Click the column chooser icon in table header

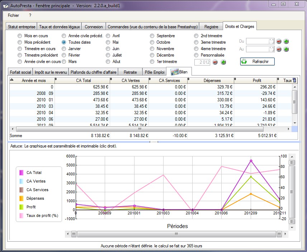click(294, 81)
